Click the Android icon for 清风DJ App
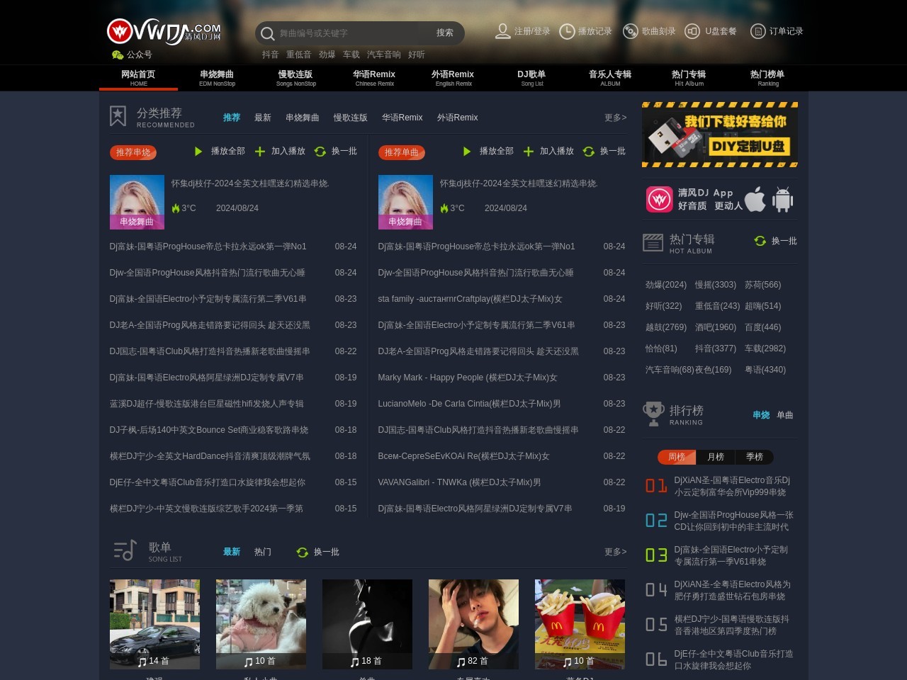The height and width of the screenshot is (680, 907). 782,199
